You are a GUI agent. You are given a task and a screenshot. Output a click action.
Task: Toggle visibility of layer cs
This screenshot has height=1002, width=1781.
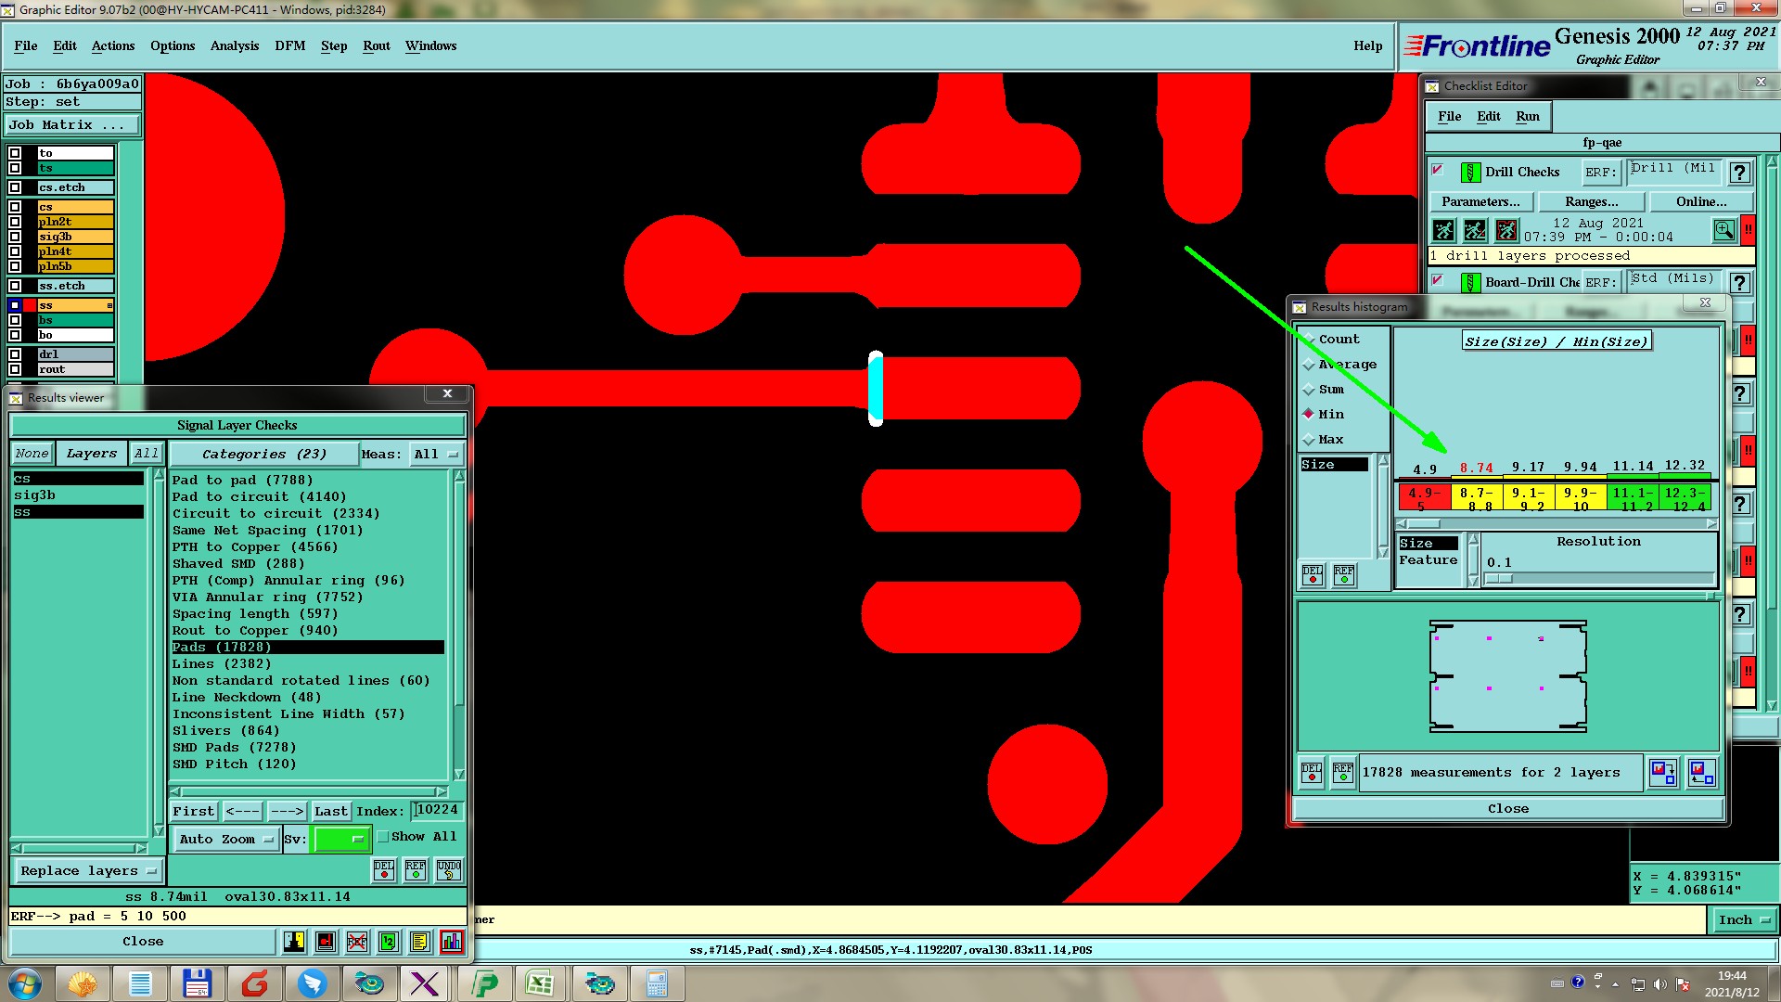click(15, 207)
